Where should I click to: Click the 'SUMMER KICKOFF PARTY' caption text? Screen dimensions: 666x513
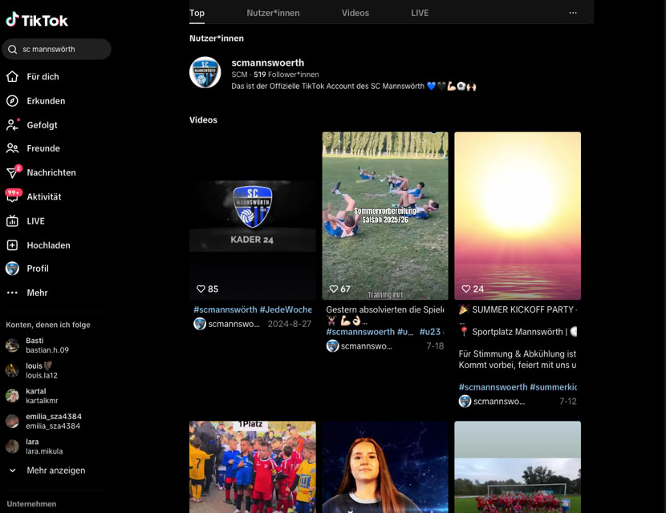click(x=523, y=309)
